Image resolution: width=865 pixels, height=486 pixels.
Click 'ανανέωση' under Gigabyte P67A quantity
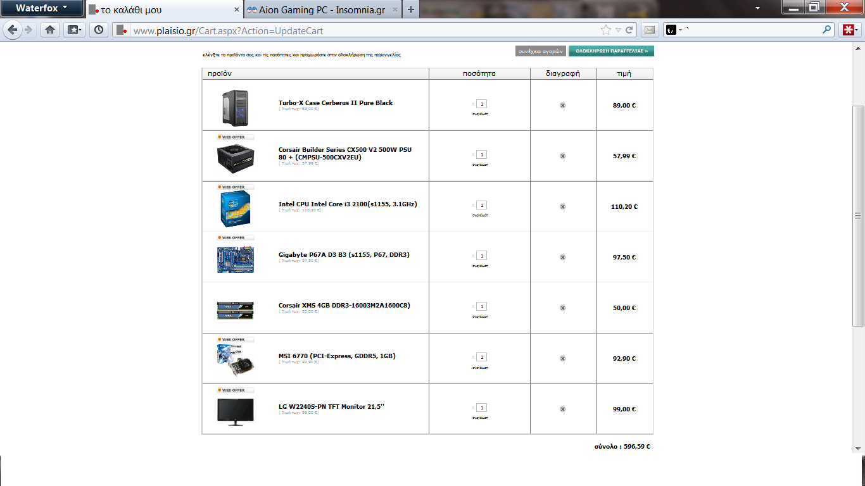click(480, 266)
